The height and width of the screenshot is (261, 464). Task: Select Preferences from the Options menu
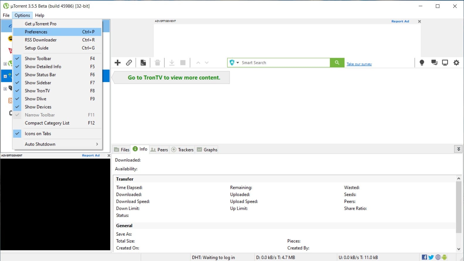[57, 32]
